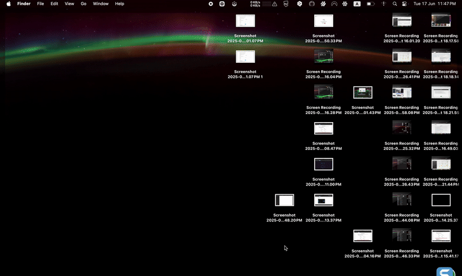This screenshot has width=462, height=276.
Task: Open the Go menu
Action: [x=83, y=4]
